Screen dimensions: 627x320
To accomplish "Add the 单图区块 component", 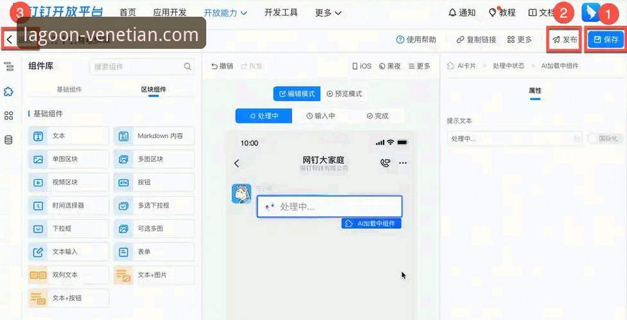I will click(x=68, y=159).
